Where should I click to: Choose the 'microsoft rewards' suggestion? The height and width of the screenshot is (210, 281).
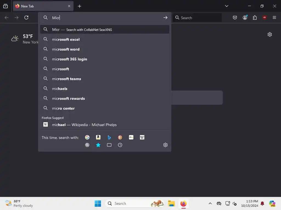click(x=105, y=98)
